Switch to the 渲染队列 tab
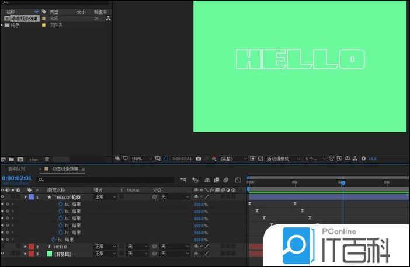This screenshot has width=410, height=267. click(16, 169)
